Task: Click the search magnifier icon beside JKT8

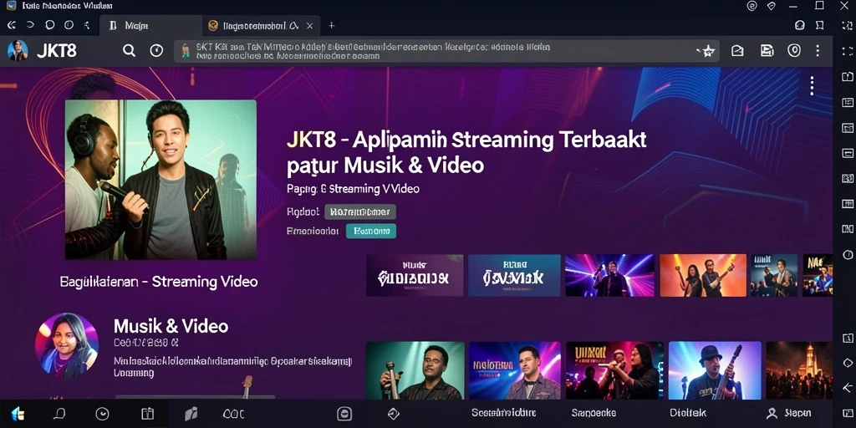Action: [129, 51]
